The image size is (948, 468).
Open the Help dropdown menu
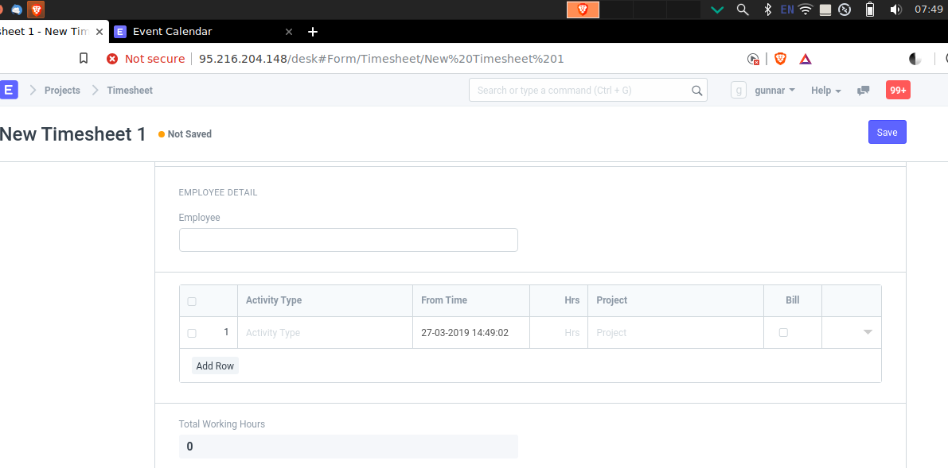click(826, 90)
